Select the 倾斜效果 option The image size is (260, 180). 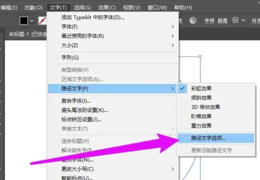[x=216, y=98]
